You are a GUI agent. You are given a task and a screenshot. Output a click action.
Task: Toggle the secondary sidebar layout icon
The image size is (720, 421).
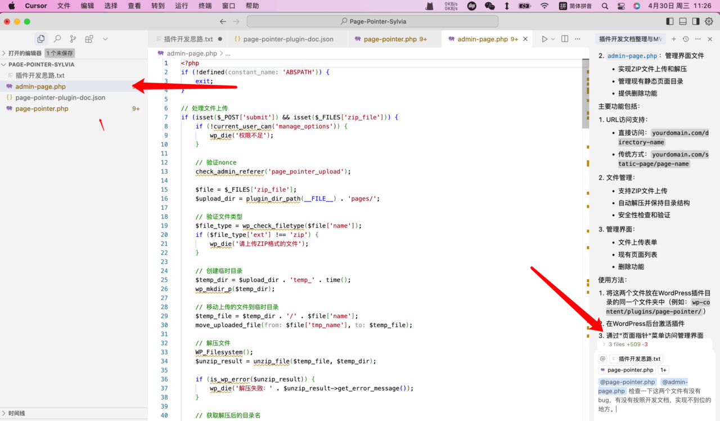point(696,21)
